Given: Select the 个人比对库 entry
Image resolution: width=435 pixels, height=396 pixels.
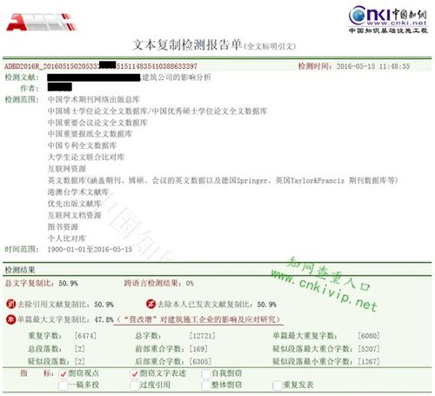Looking at the screenshot, I should [x=67, y=238].
